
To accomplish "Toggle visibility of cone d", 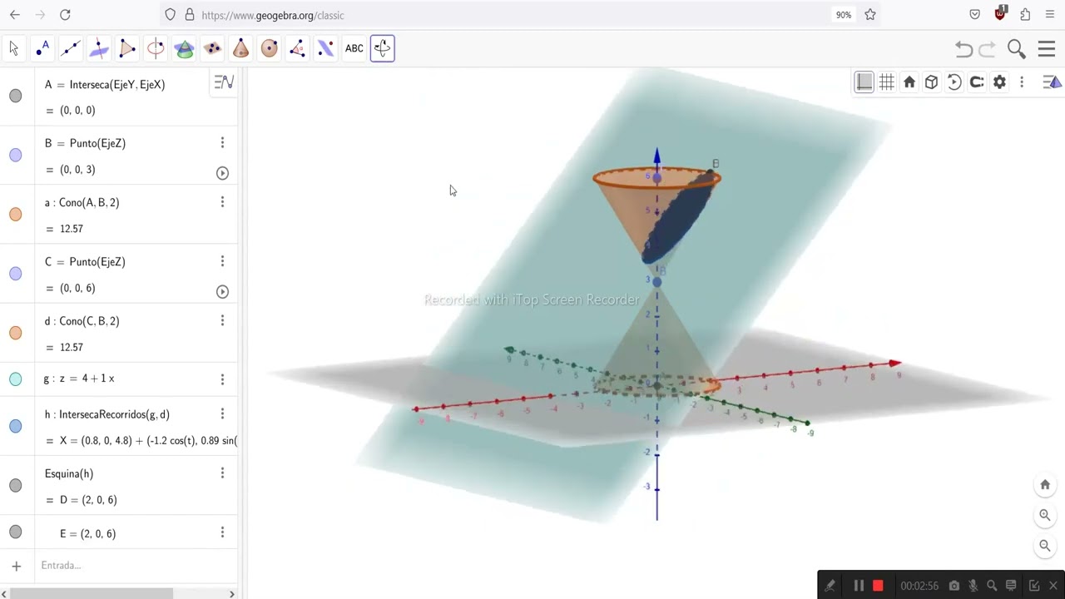I will [16, 333].
